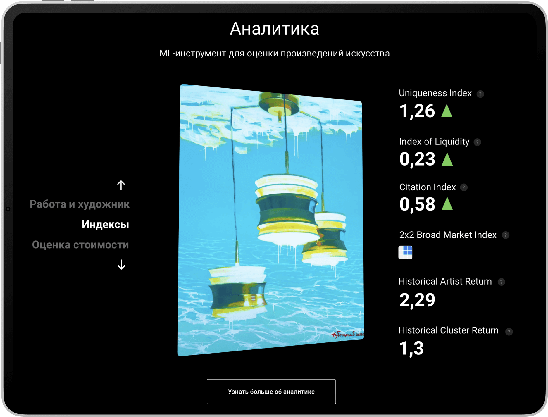Click the Historical Artist Return help icon
The width and height of the screenshot is (548, 417).
click(501, 282)
